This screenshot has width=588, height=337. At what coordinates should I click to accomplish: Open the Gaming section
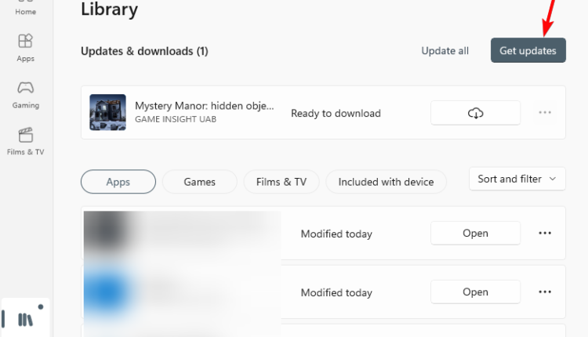[x=26, y=95]
